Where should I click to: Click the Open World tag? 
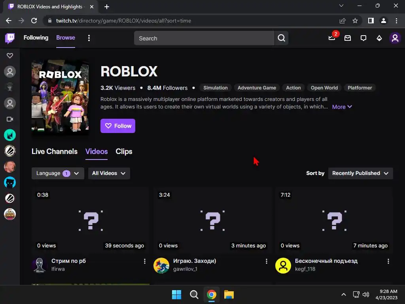324,88
